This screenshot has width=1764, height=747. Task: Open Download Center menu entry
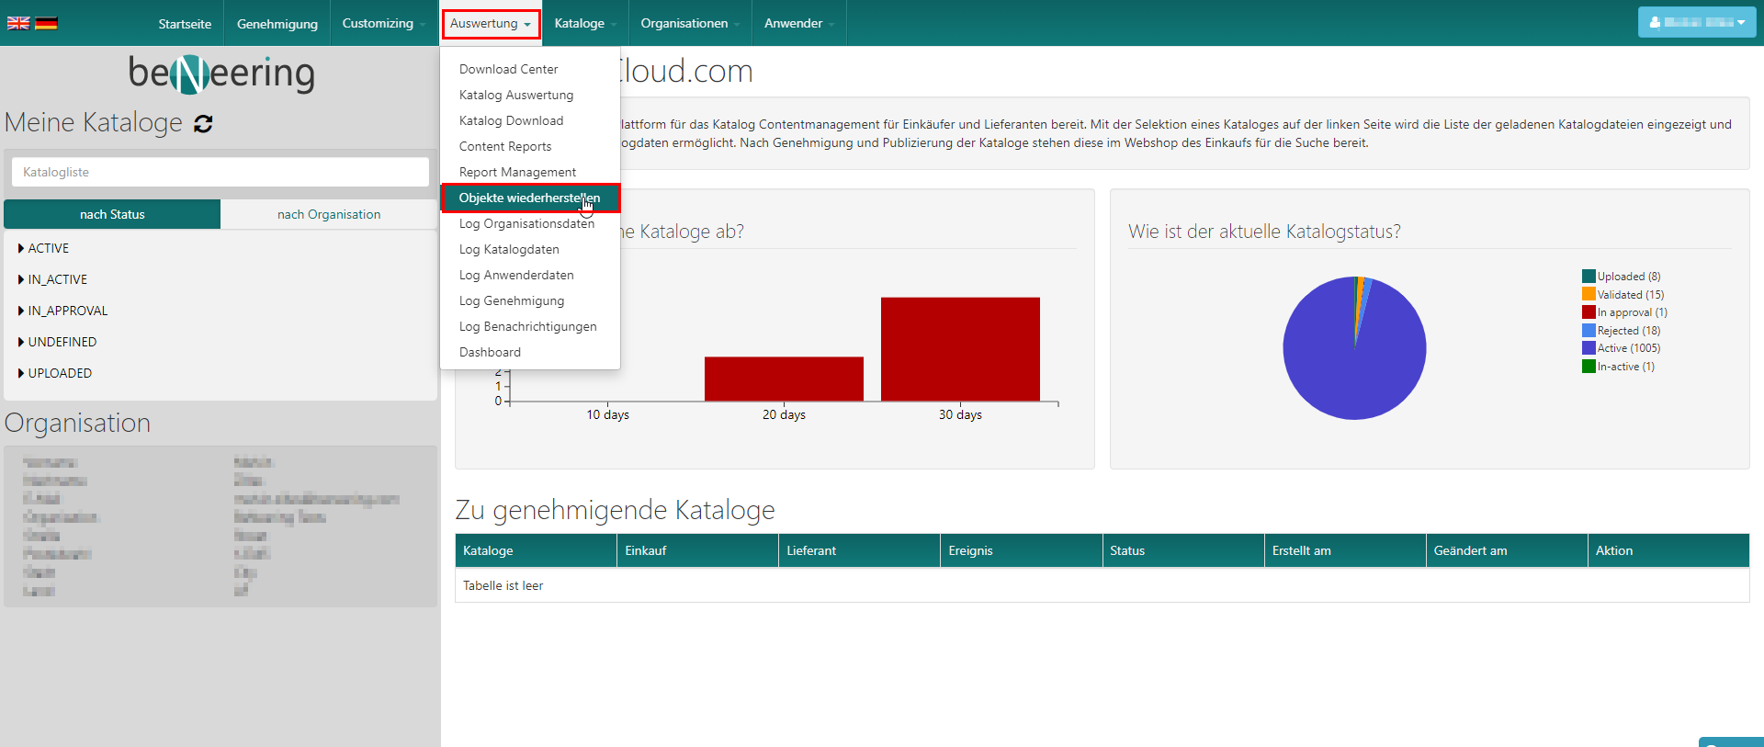coord(508,69)
